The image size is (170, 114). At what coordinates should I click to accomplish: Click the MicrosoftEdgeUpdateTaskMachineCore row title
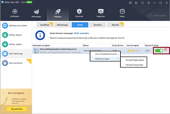point(58,49)
